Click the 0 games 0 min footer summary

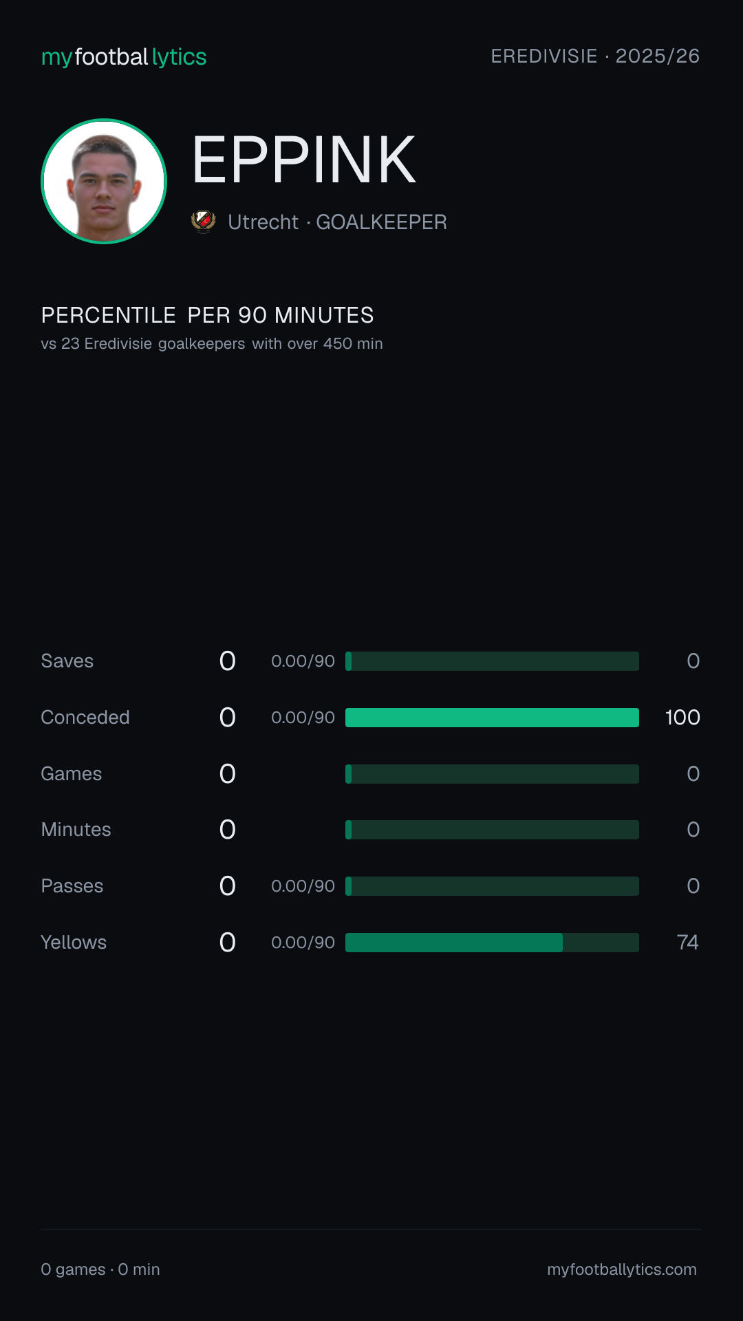click(x=100, y=1269)
